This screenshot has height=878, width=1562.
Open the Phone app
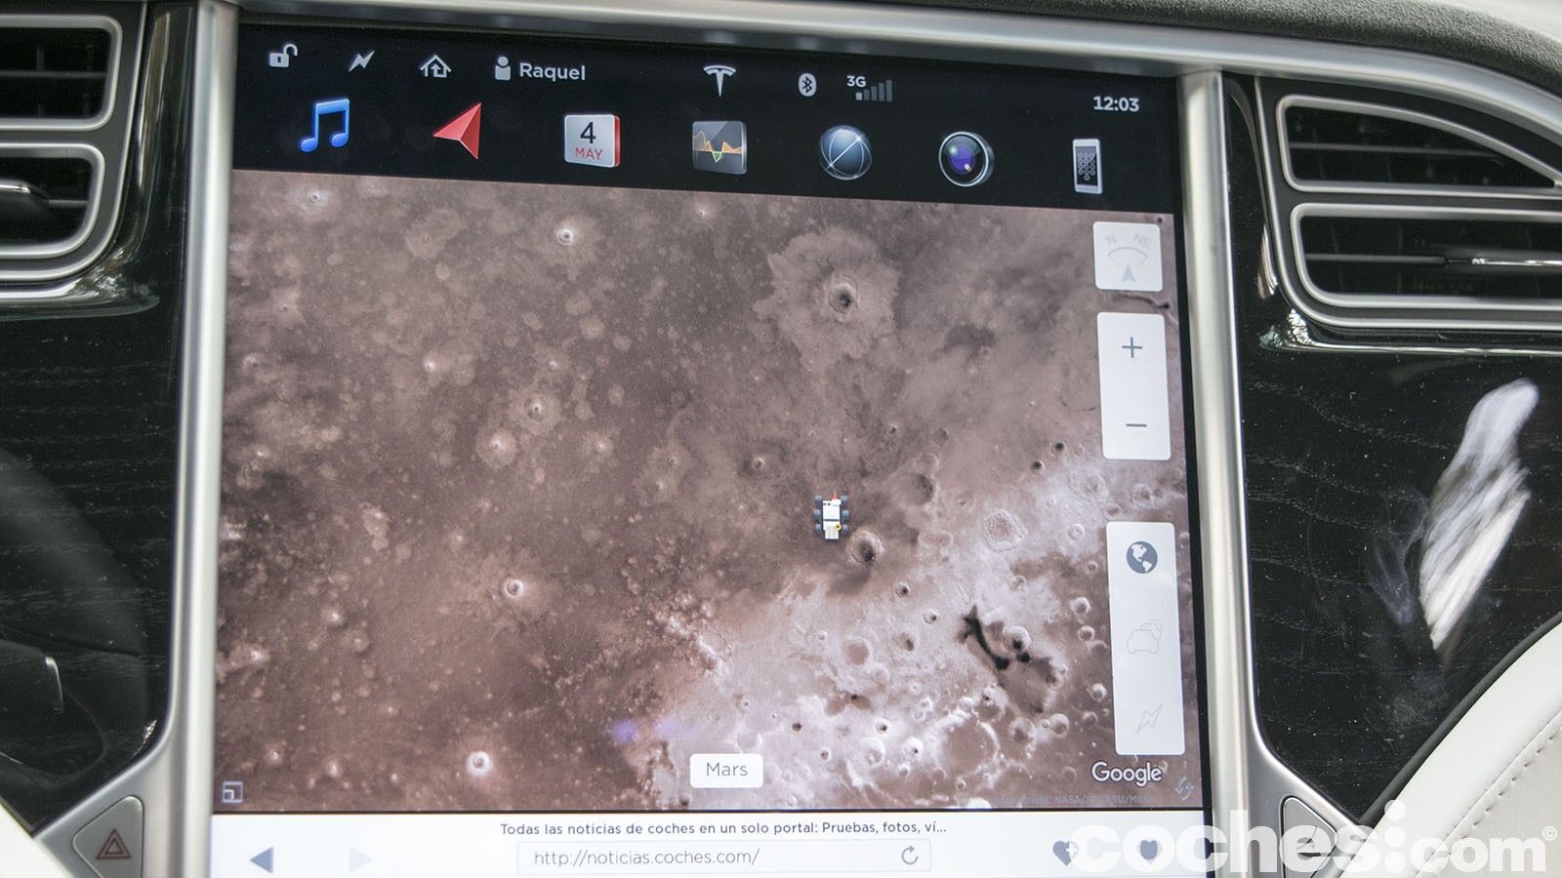[1087, 164]
